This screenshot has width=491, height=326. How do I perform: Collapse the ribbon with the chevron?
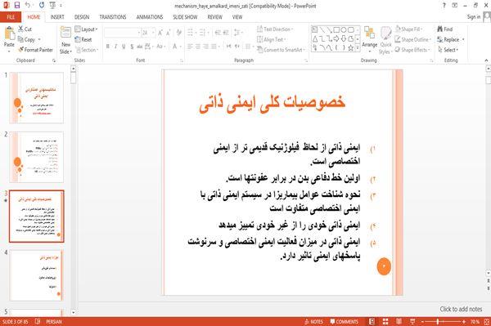click(x=486, y=60)
